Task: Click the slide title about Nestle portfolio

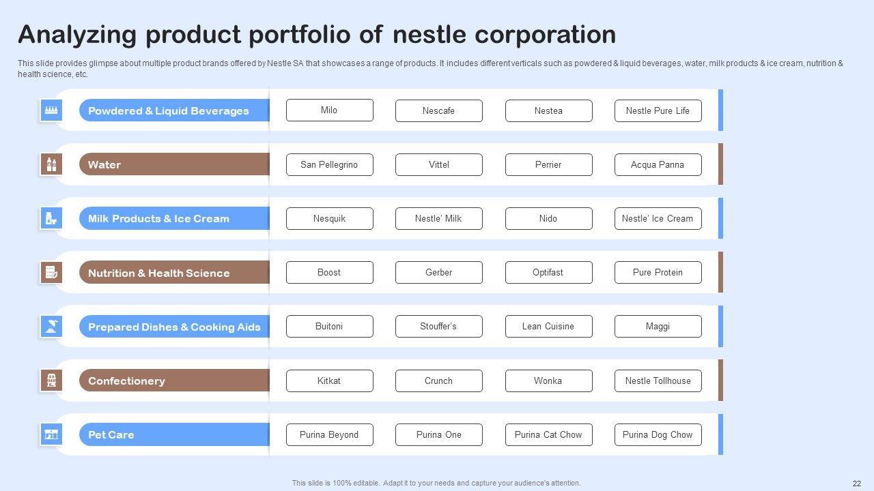Action: coord(317,34)
